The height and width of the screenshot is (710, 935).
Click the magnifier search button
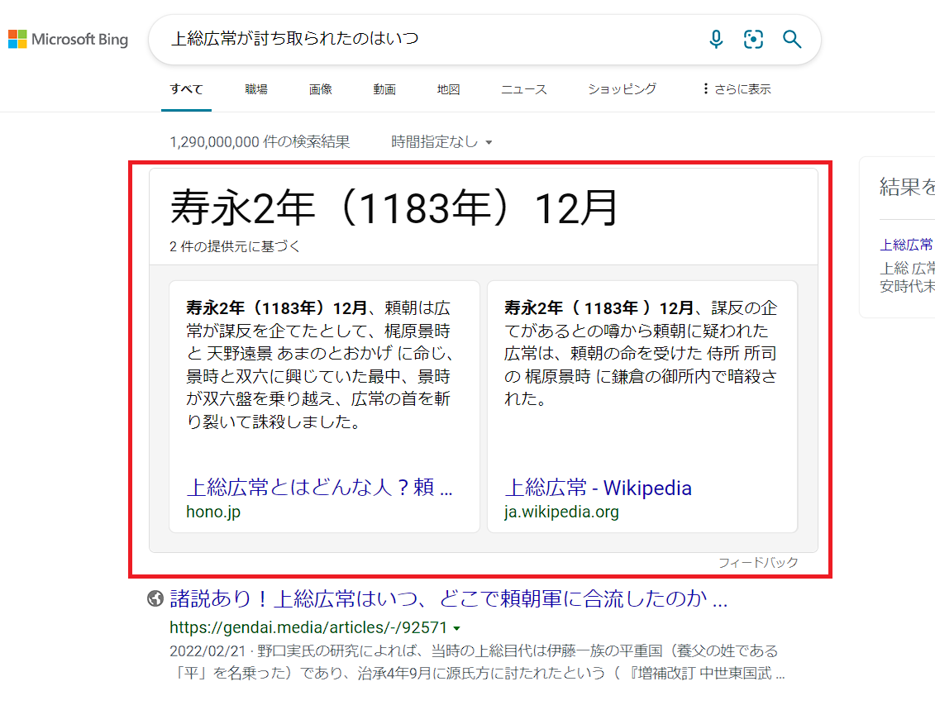pyautogui.click(x=792, y=40)
